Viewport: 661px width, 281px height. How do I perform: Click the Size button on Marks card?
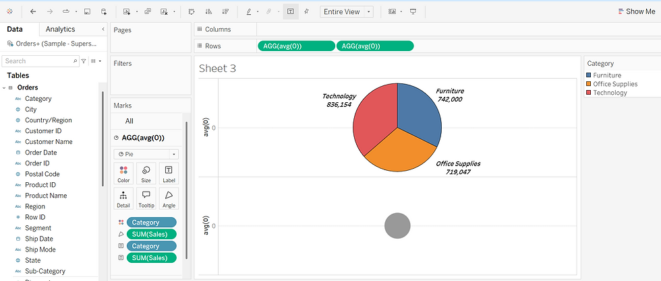[146, 173]
